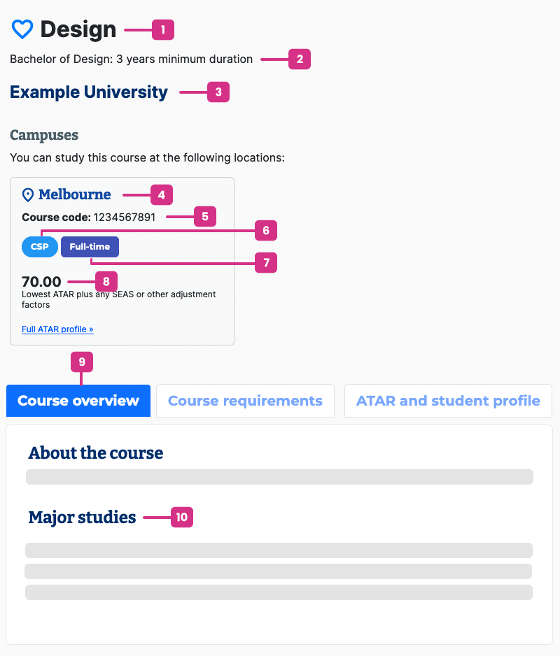
Task: Click annotation marker 3 next to Example University
Action: [x=217, y=92]
